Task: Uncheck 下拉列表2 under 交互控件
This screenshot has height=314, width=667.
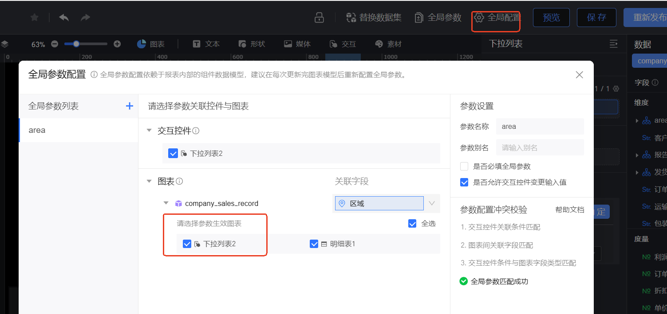Action: coord(173,153)
